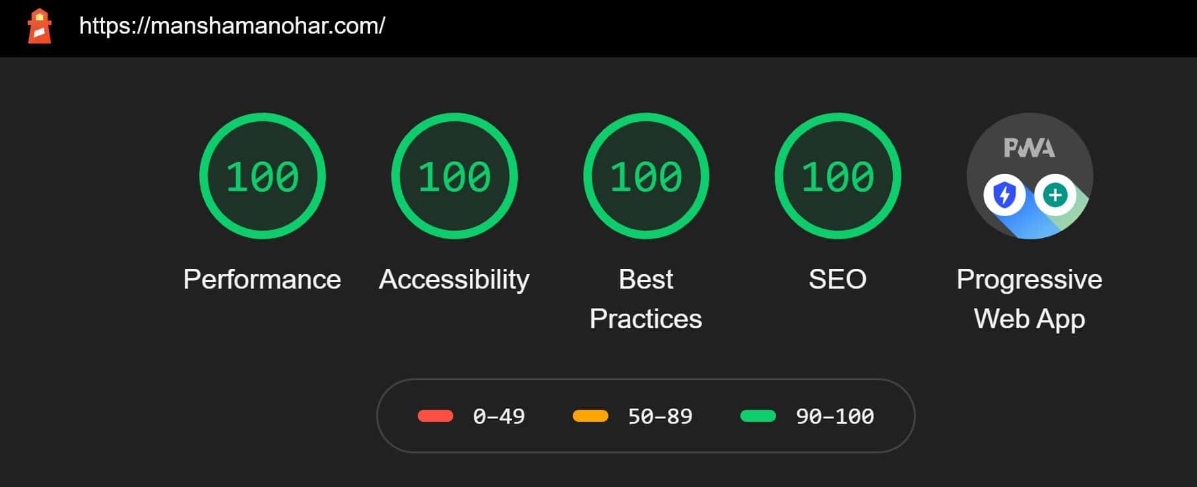
Task: Click the blue shield lightning icon on PWA badge
Action: tap(1005, 194)
